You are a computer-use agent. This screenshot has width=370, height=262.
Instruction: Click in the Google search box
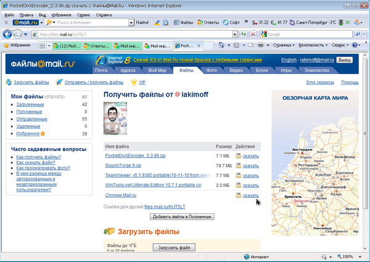(x=306, y=35)
